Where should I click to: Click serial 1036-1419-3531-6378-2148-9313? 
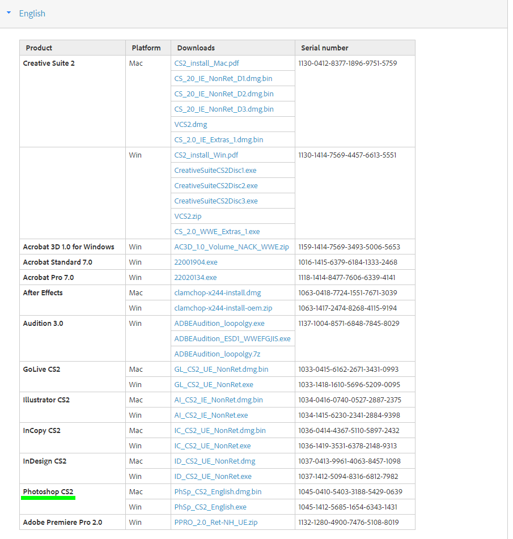(x=347, y=446)
